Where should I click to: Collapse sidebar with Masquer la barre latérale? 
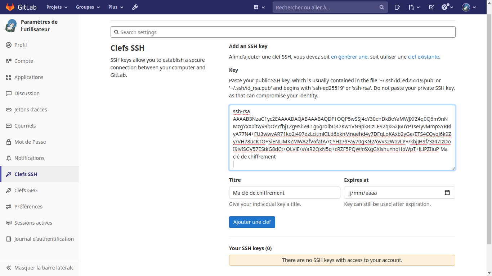[40, 268]
